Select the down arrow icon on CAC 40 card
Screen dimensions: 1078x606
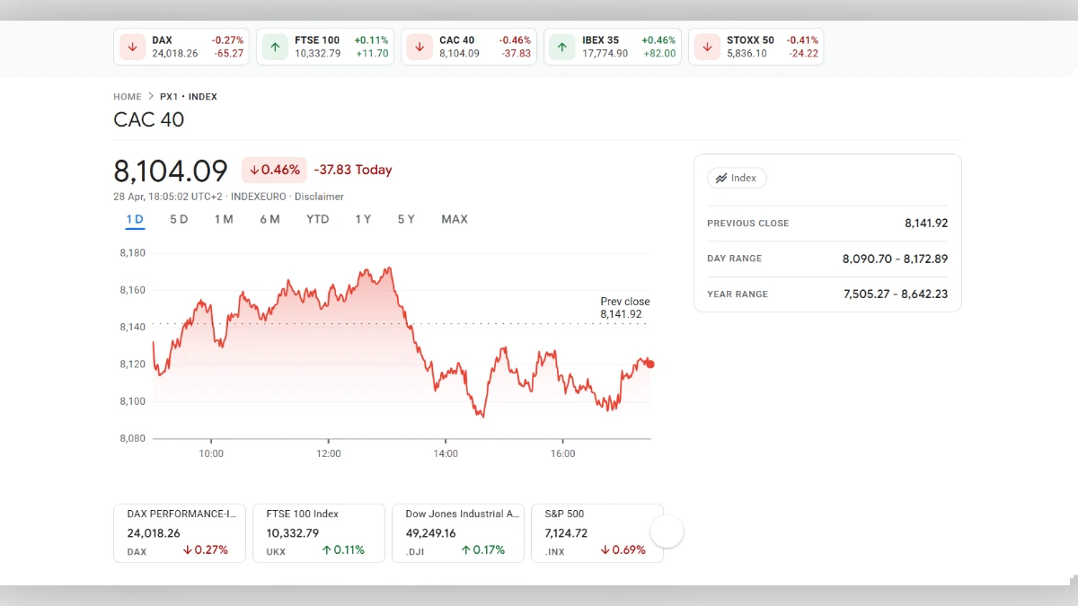tap(419, 46)
